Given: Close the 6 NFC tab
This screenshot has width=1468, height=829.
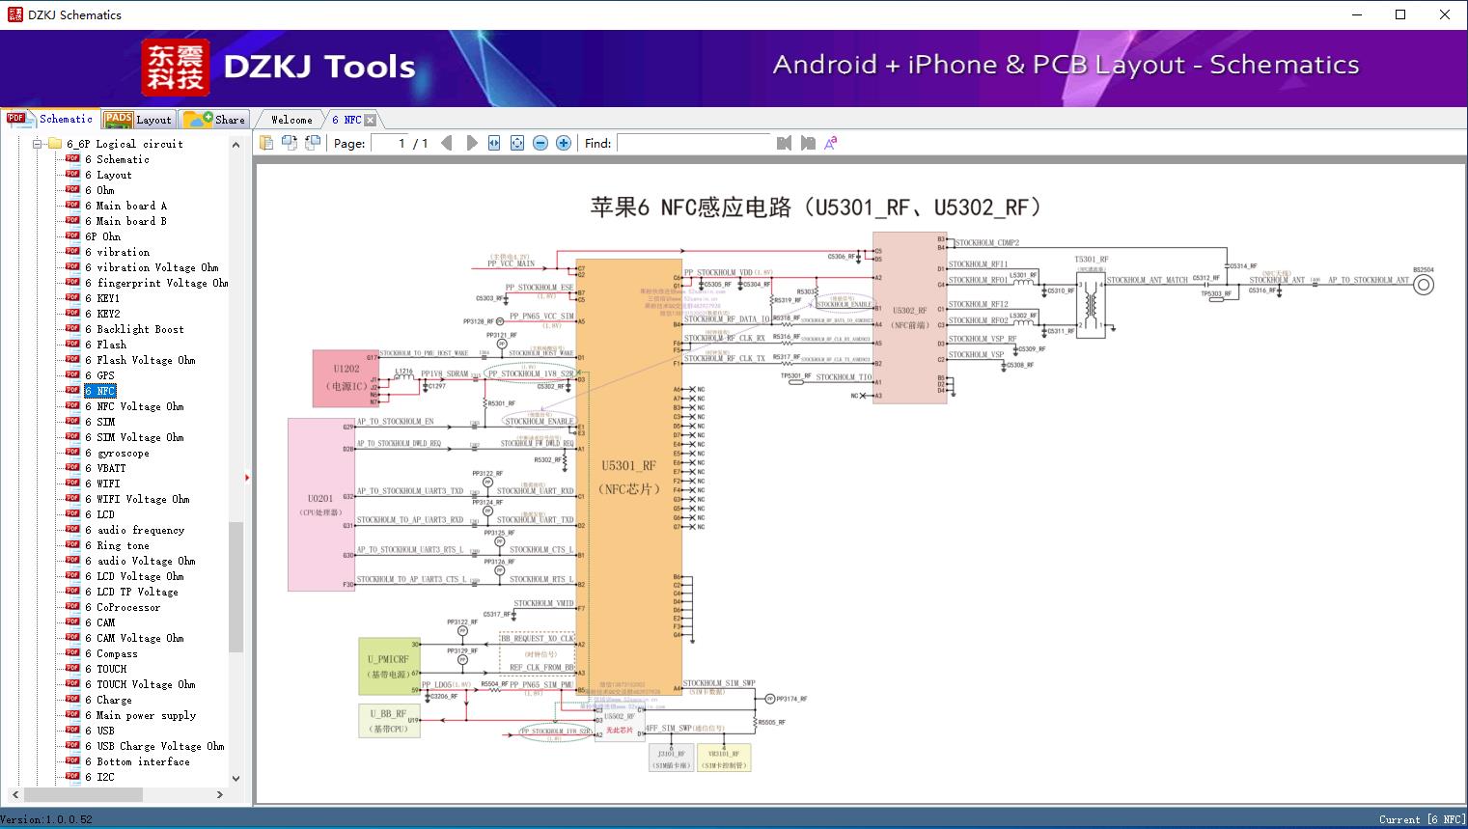Looking at the screenshot, I should coord(370,121).
